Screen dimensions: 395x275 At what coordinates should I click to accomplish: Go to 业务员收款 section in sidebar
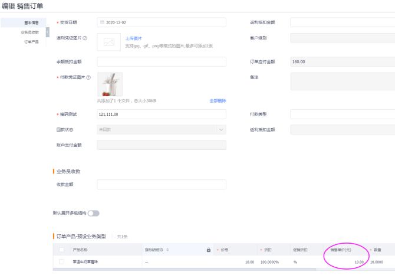(x=30, y=32)
